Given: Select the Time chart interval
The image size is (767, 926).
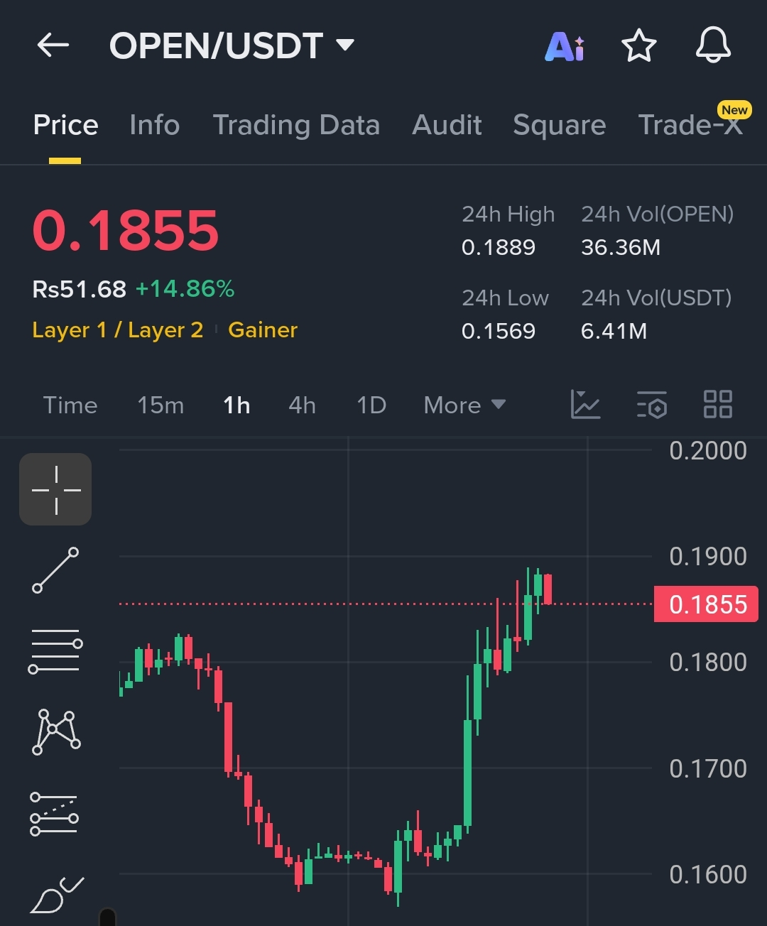Looking at the screenshot, I should tap(70, 405).
